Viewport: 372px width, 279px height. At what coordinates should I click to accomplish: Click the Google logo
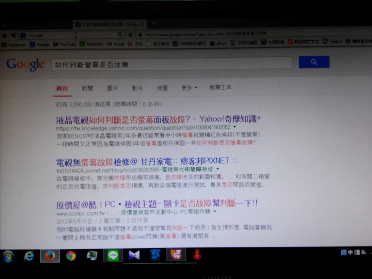tap(25, 64)
